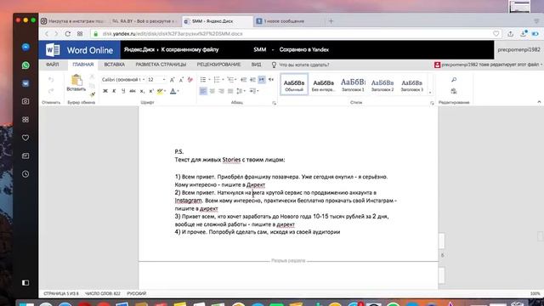Expand the co-editor precpomenpi1982 notification dropdown
This screenshot has width=544, height=306.
point(541,65)
